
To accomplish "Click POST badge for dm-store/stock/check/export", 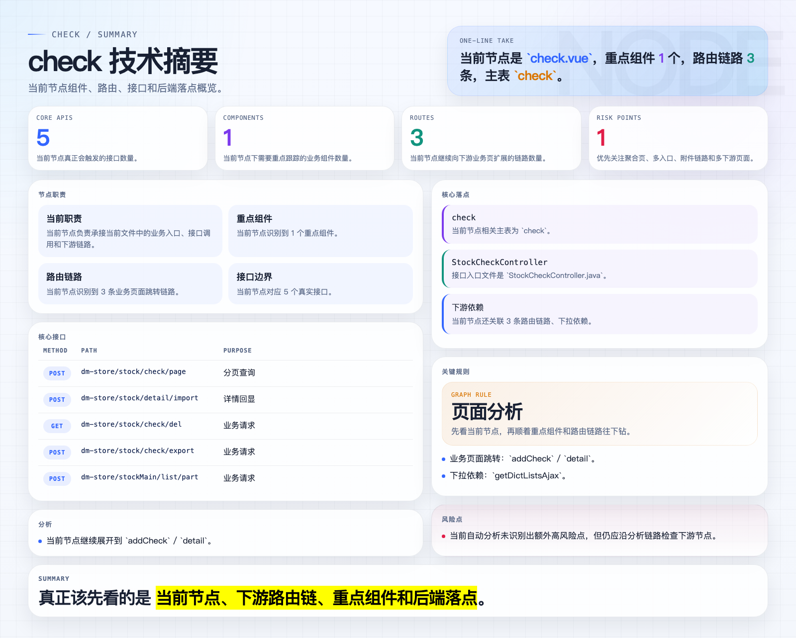I will [57, 453].
